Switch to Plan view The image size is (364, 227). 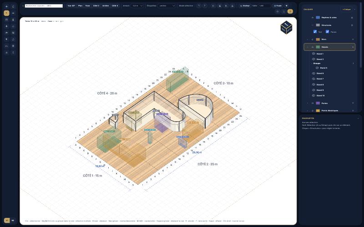point(81,6)
